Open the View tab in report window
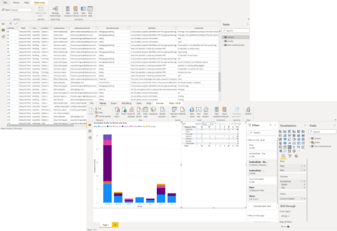This screenshot has width=337, height=231. click(139, 104)
